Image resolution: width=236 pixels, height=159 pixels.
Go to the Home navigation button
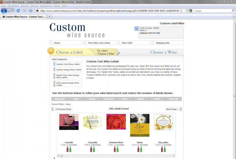point(65,43)
